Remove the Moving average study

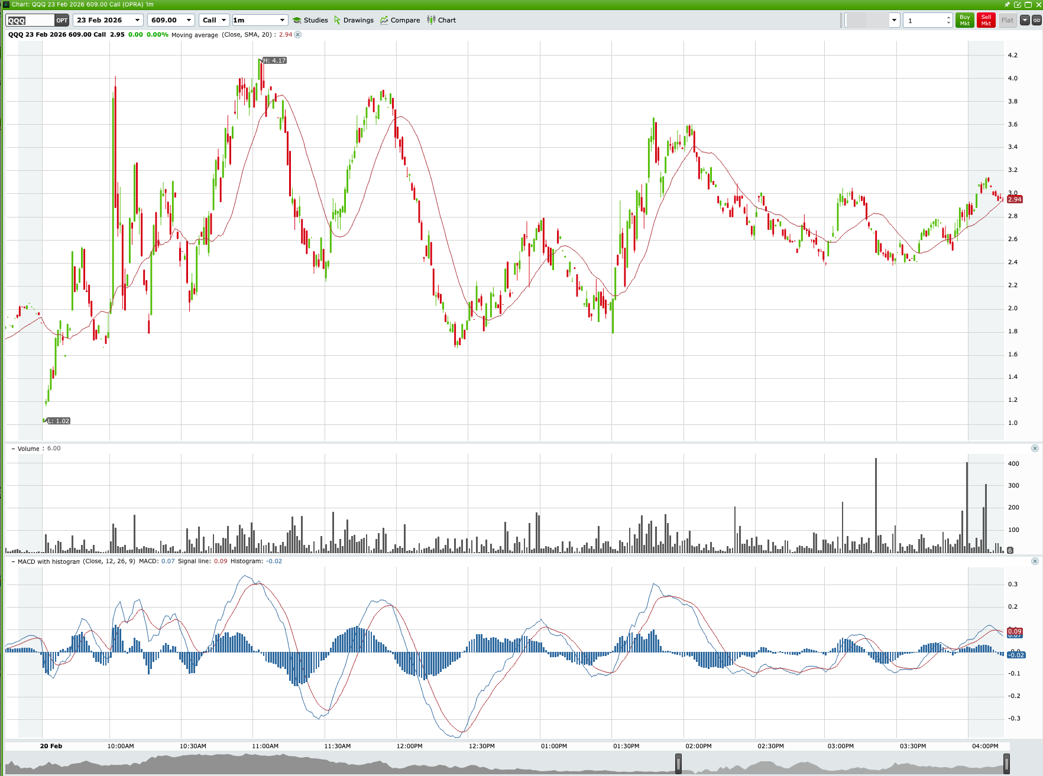coord(299,35)
